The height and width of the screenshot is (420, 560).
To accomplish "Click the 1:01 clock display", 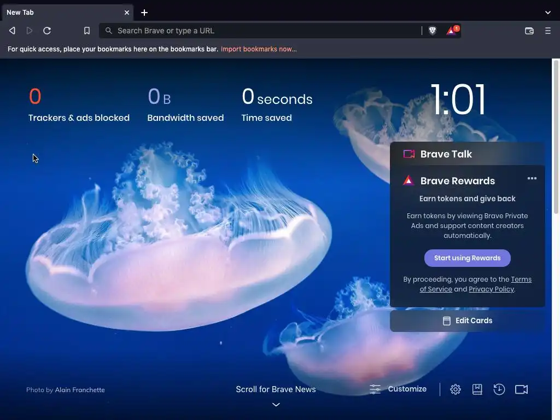I will point(458,100).
